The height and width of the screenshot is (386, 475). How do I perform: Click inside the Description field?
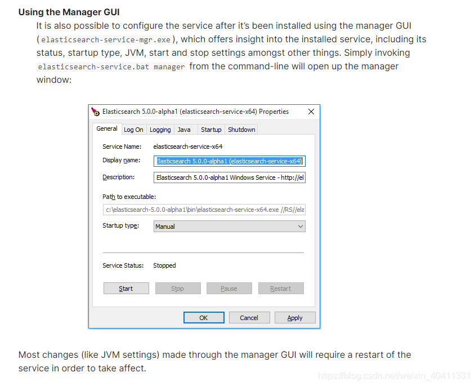[x=229, y=178]
